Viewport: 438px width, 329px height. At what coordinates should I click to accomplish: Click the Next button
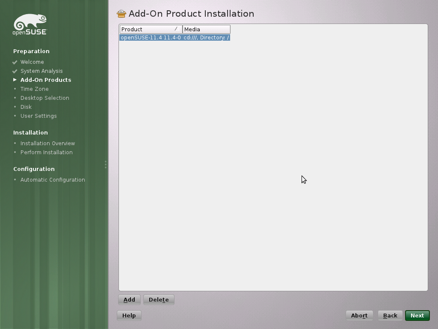click(417, 315)
